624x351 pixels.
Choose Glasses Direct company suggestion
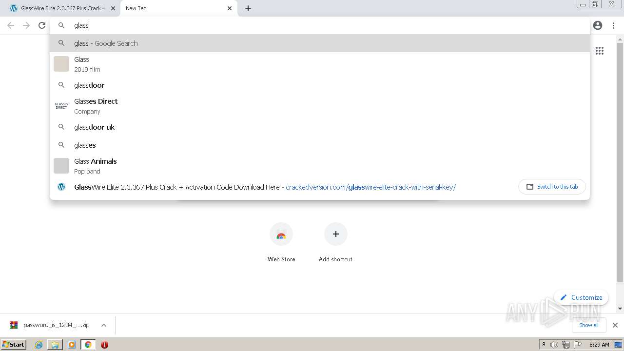click(x=319, y=106)
